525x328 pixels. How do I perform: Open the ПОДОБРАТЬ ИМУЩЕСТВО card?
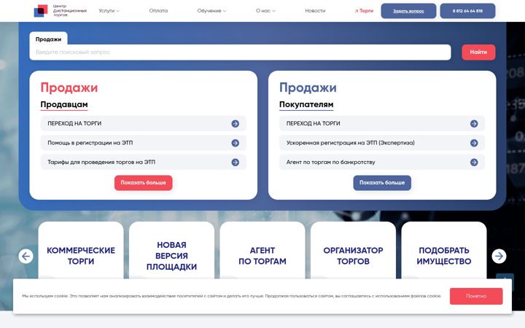click(443, 250)
